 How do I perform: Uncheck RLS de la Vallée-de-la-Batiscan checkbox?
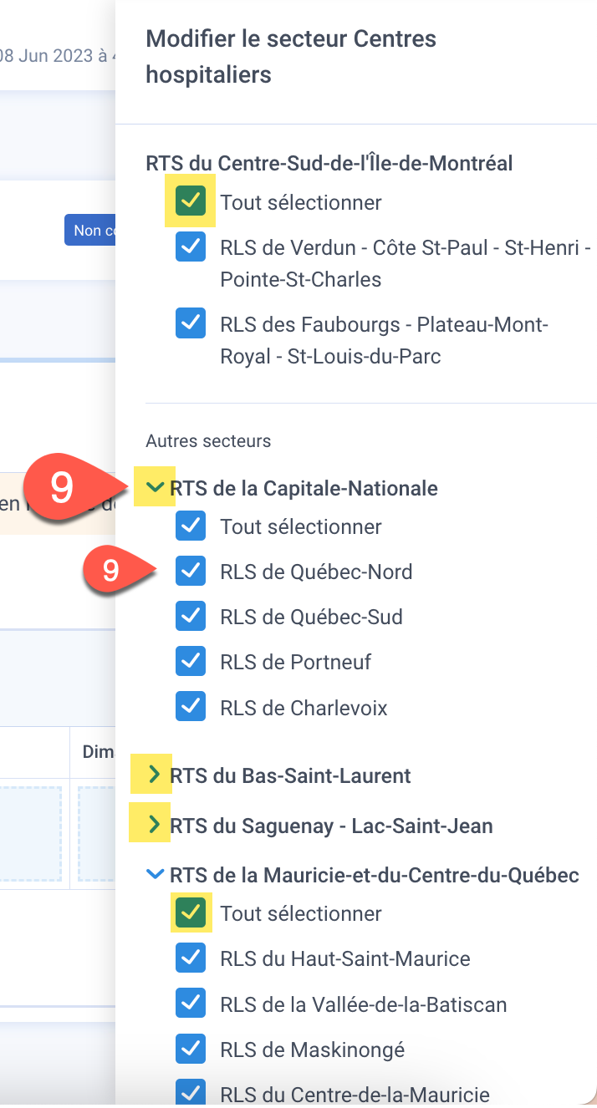(191, 1004)
